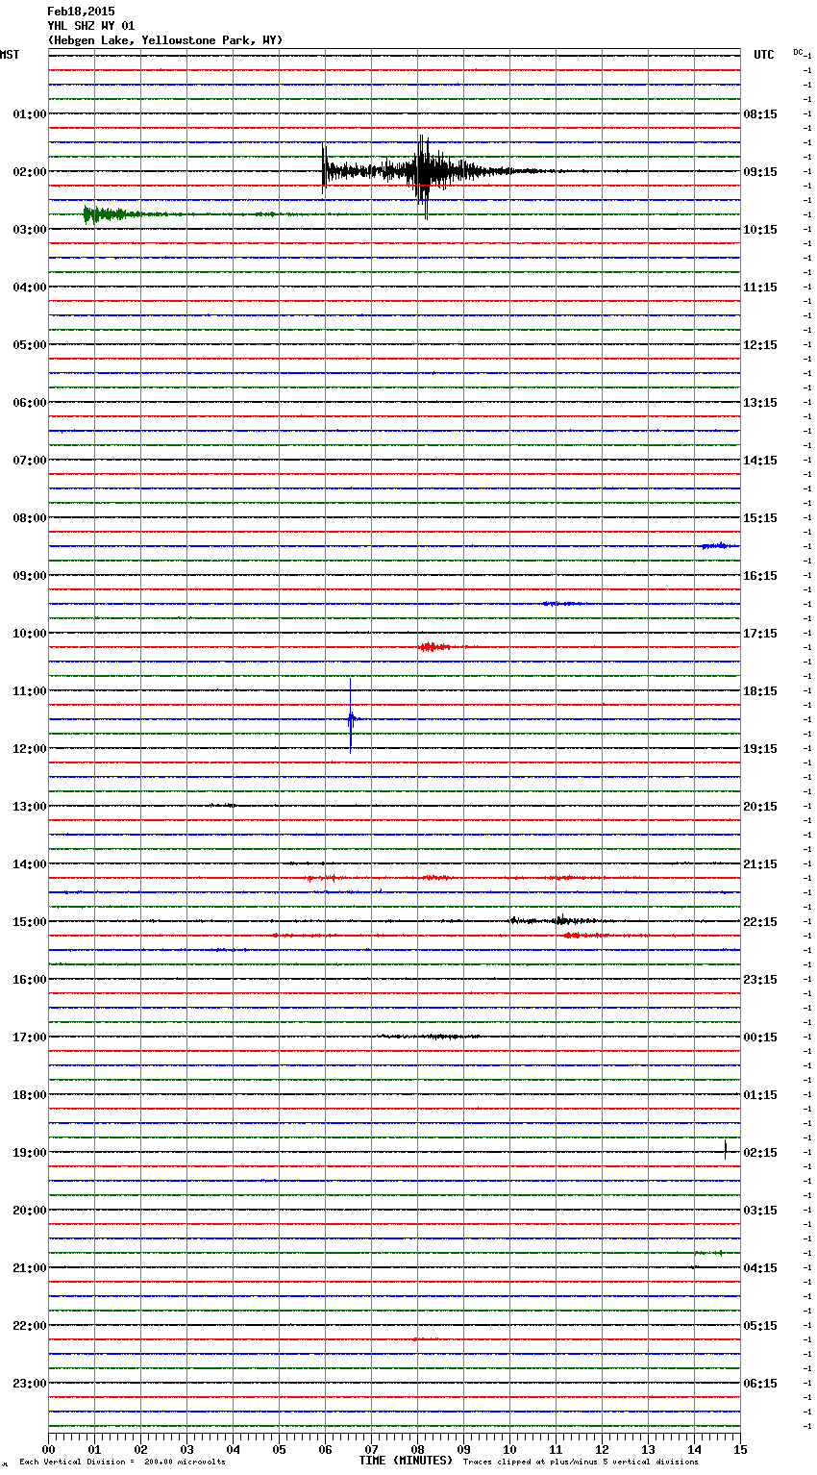
Task: Select the '11:00' MST time label
Action: 30,691
